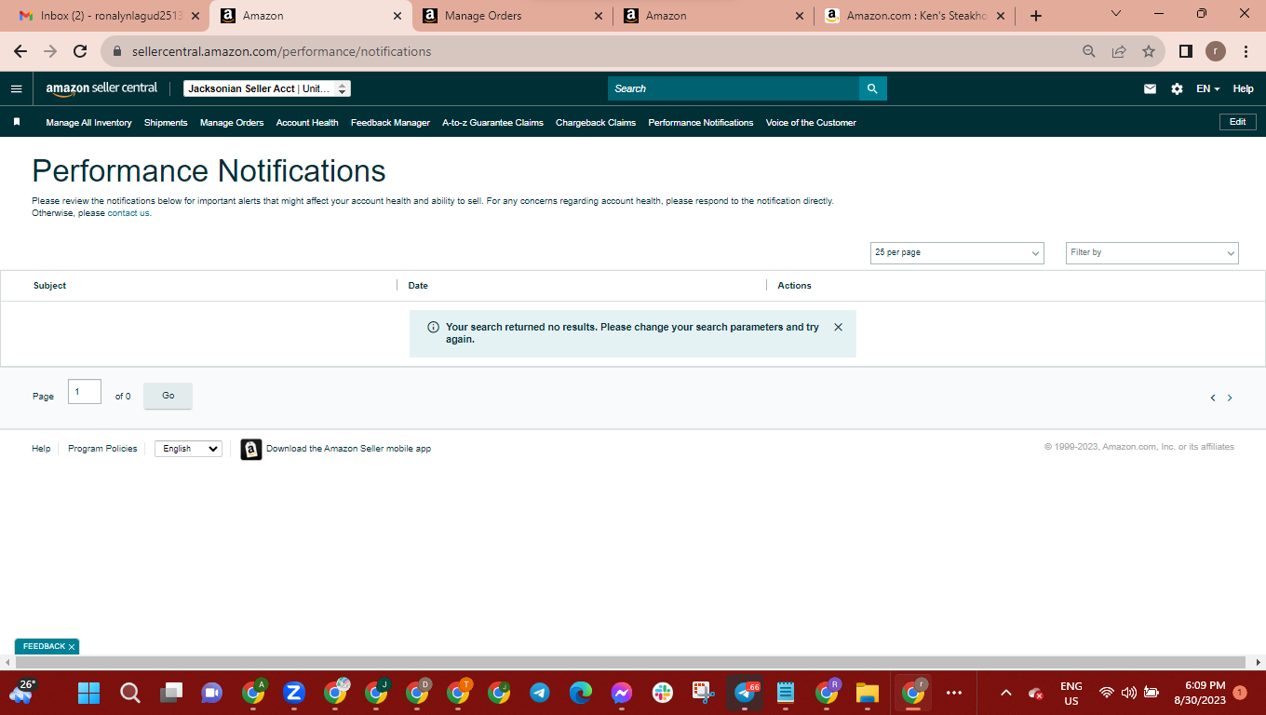Click the search magnifier button in Seller Central
The image size is (1266, 715).
[872, 88]
